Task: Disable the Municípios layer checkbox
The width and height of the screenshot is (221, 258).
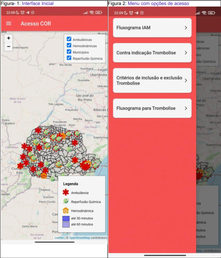Action: pos(69,52)
